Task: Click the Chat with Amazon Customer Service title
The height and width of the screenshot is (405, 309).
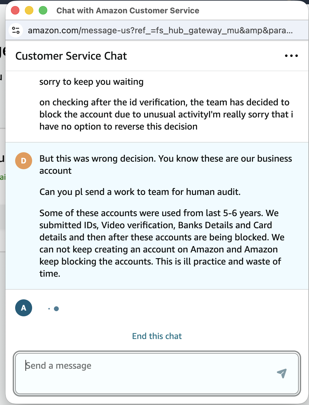Action: [x=128, y=11]
